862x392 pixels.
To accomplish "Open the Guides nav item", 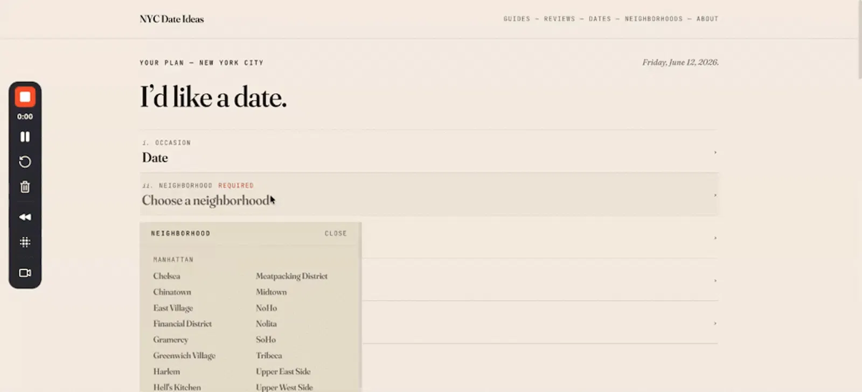I will (517, 19).
